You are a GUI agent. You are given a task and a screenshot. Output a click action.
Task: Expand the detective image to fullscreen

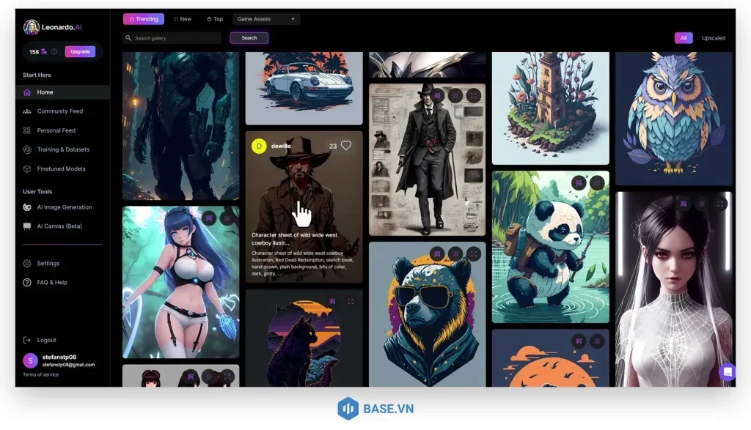(x=473, y=96)
